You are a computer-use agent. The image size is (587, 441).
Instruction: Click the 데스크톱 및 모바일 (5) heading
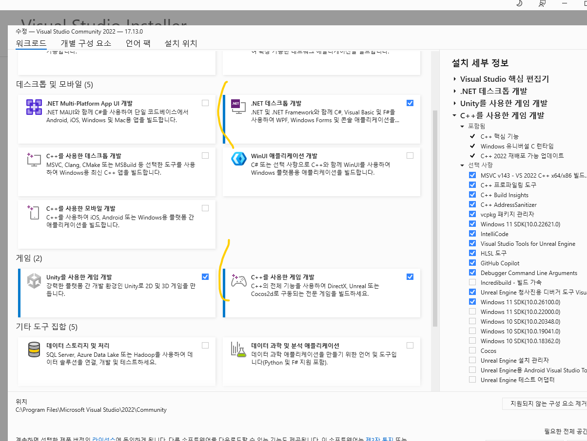point(55,84)
